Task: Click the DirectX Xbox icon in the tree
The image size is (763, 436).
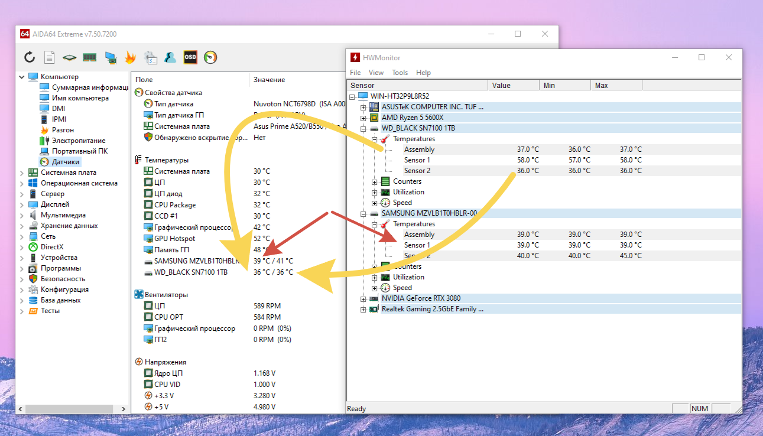Action: click(33, 247)
